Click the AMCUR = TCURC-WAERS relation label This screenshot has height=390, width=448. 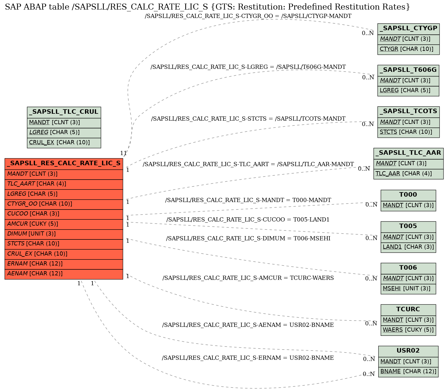point(248,278)
